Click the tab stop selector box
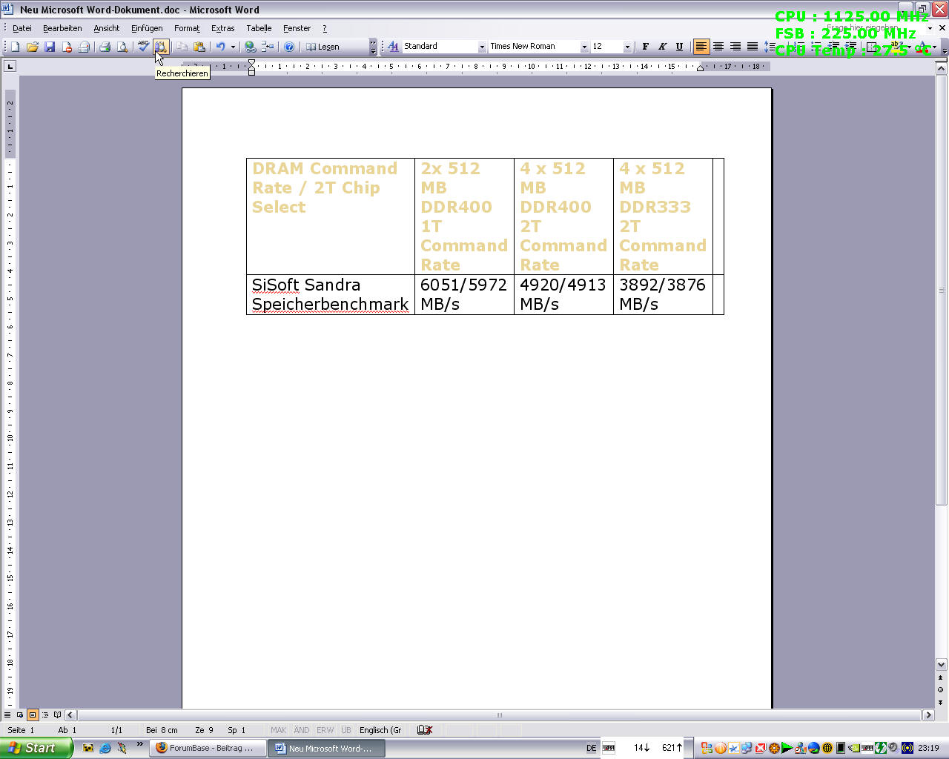The height and width of the screenshot is (759, 949). [x=10, y=67]
